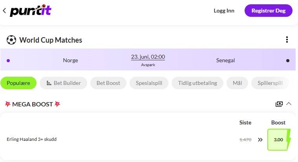Click the purple dot beside Norge
Screen dimensions: 298x162
point(8,61)
